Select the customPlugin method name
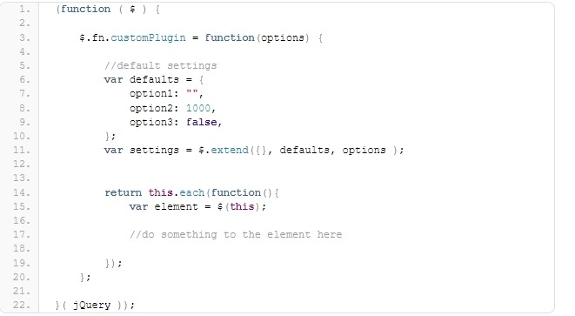The width and height of the screenshot is (575, 316). pos(148,37)
